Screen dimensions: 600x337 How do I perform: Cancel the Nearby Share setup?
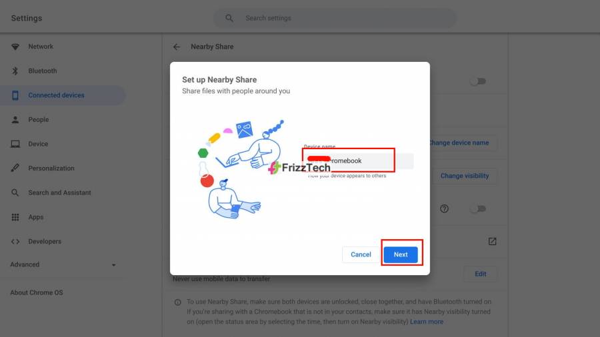pyautogui.click(x=361, y=254)
